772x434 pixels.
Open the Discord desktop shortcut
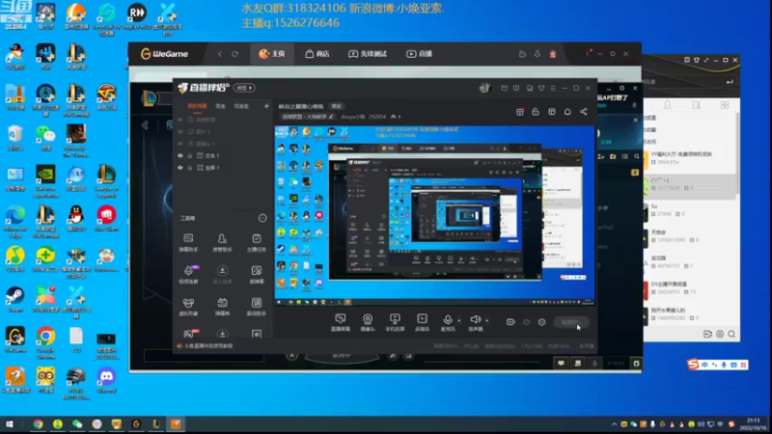click(x=106, y=380)
